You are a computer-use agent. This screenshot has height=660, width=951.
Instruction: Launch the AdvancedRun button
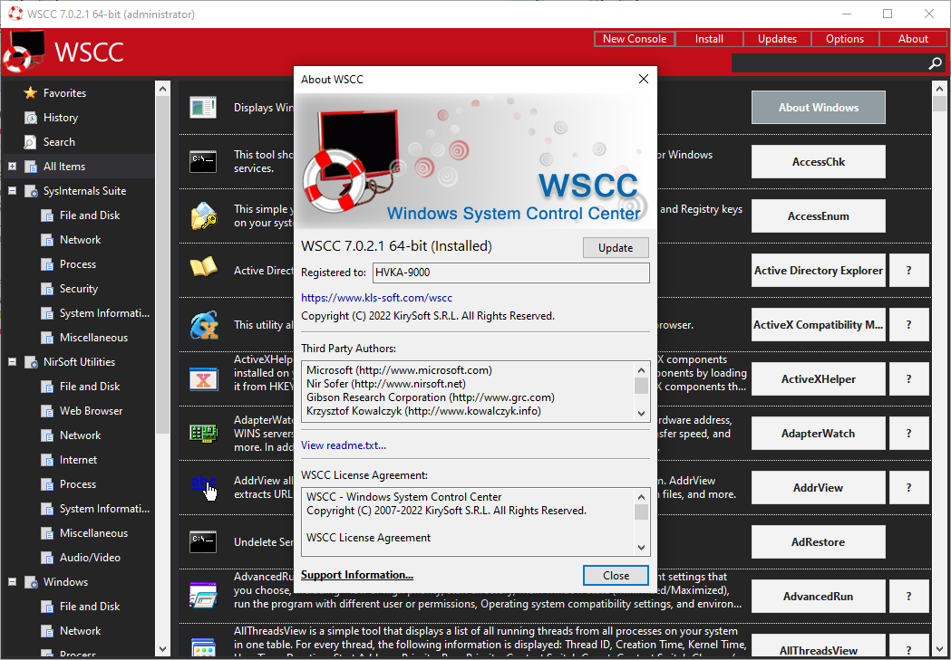pyautogui.click(x=818, y=597)
